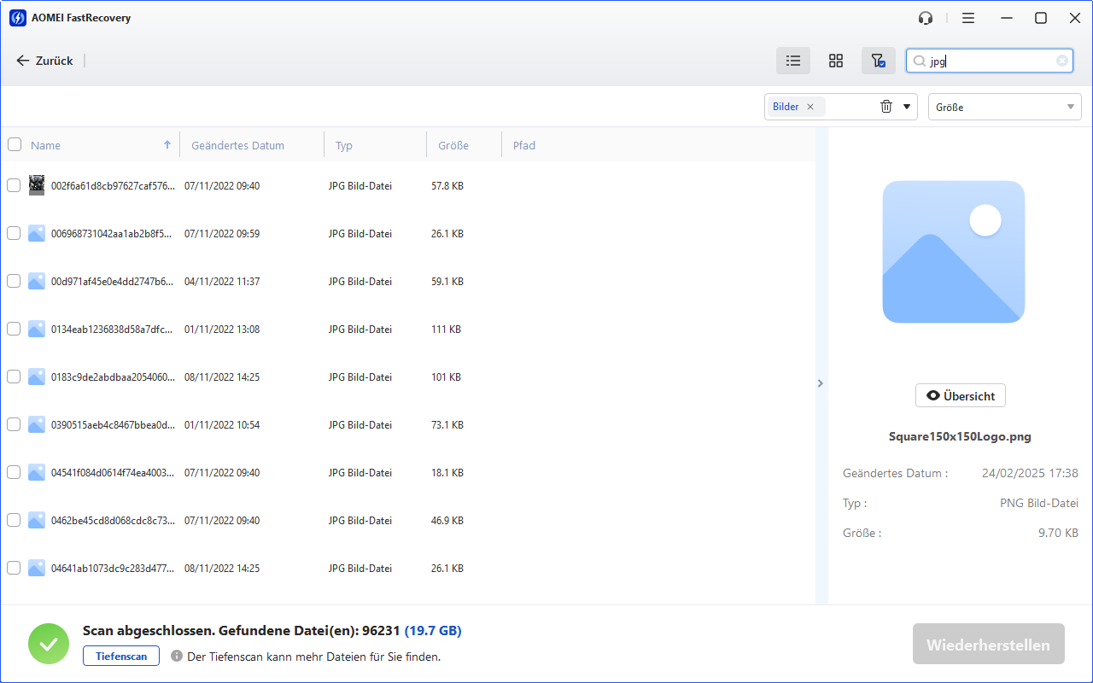Switch to grid thumbnail view
This screenshot has height=683, width=1093.
[x=836, y=61]
